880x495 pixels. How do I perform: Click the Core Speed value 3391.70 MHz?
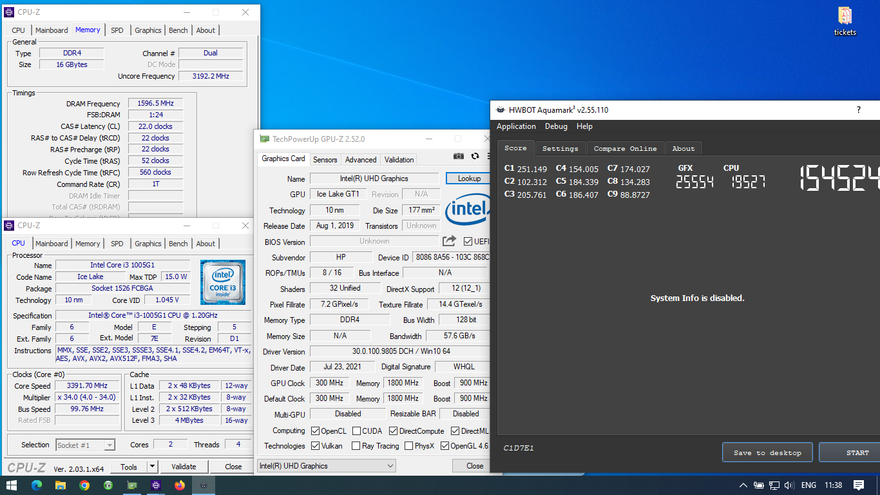coord(87,386)
